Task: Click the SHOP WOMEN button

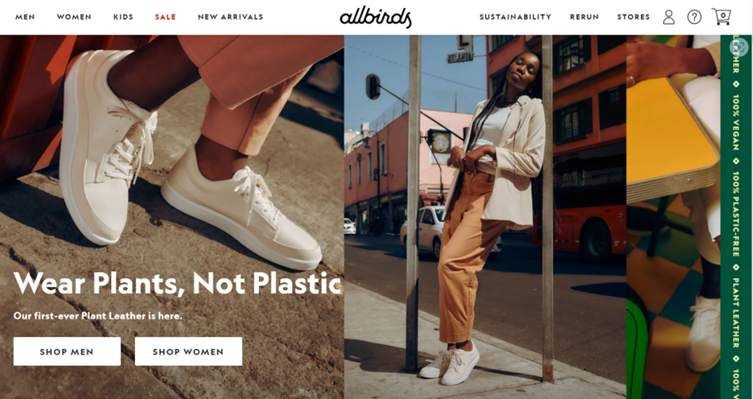Action: point(188,352)
